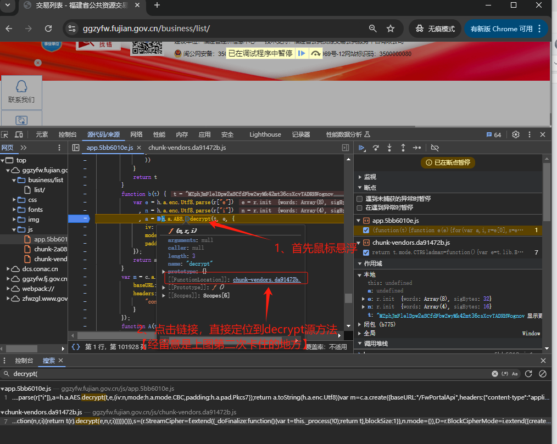
Task: Step out of current function
Action: tap(403, 148)
